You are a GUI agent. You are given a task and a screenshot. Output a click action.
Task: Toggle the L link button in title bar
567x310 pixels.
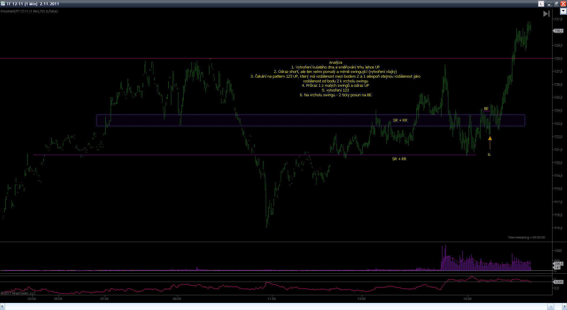541,4
